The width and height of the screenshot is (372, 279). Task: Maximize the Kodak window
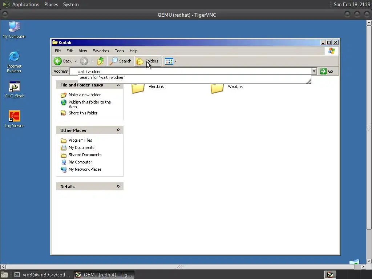tap(329, 43)
